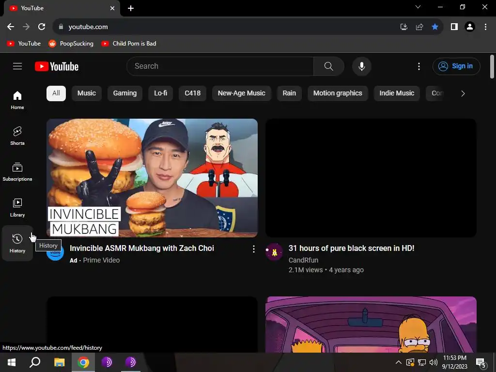Select the C418 filter chip
Viewport: 496px width, 372px height.
193,93
